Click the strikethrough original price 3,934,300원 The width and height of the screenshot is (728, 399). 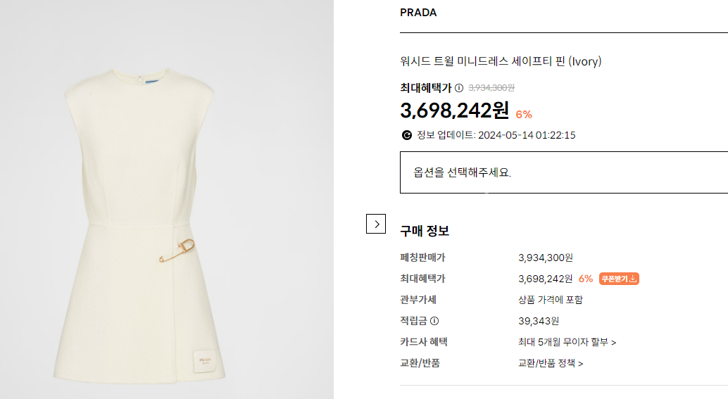491,88
